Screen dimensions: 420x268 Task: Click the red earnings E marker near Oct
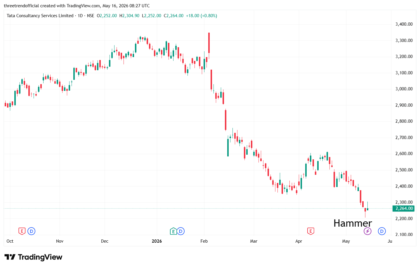[x=22, y=231]
